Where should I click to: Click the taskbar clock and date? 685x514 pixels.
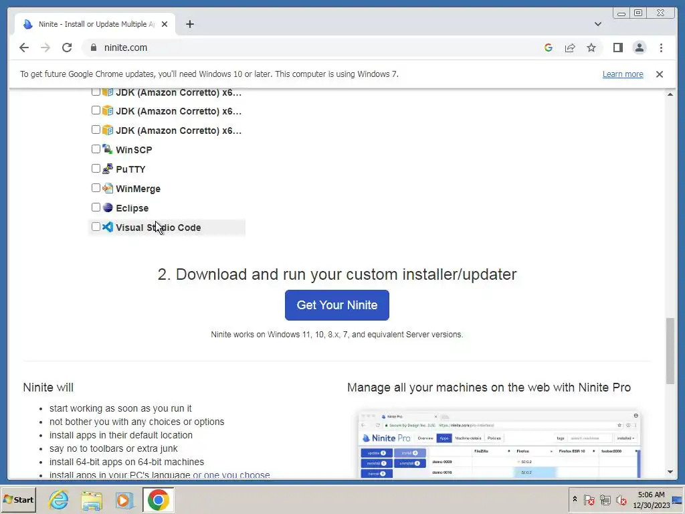pos(651,499)
